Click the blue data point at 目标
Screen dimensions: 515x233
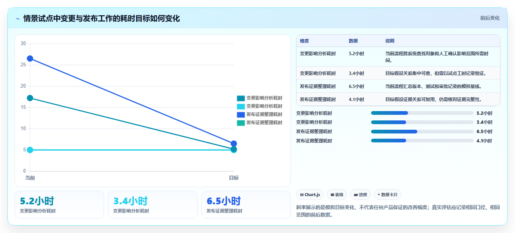pyautogui.click(x=234, y=144)
